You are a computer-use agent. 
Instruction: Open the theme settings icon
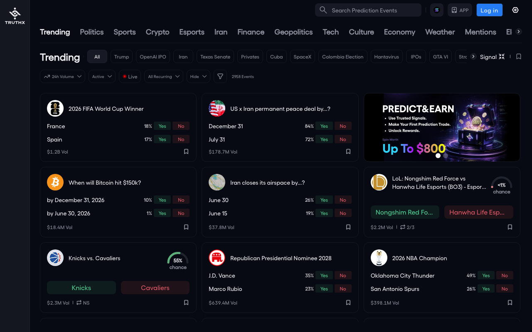click(515, 10)
